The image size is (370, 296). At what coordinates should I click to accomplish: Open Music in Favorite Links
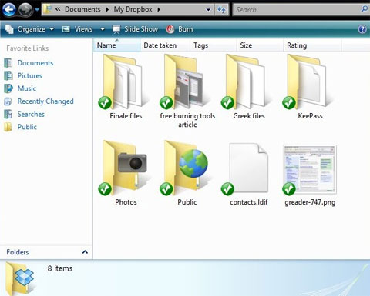27,88
